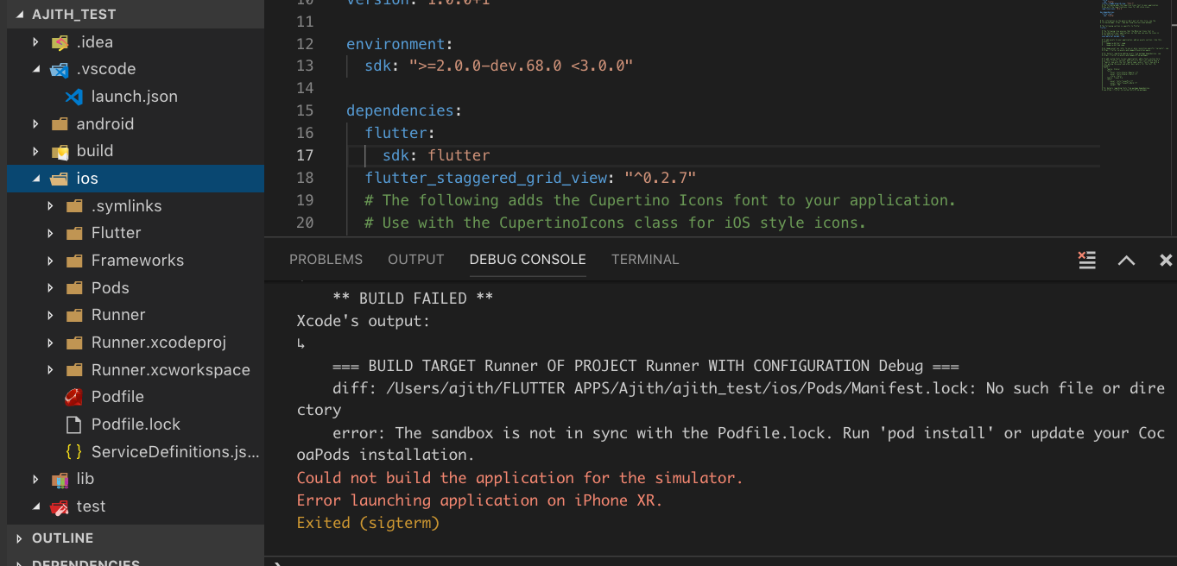
Task: Click the VS Code icon beside launch.json
Action: point(74,97)
